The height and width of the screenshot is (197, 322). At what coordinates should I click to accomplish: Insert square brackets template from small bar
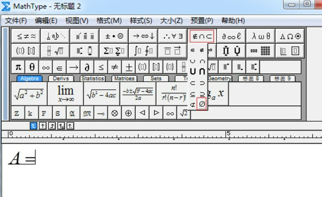tap(156, 67)
